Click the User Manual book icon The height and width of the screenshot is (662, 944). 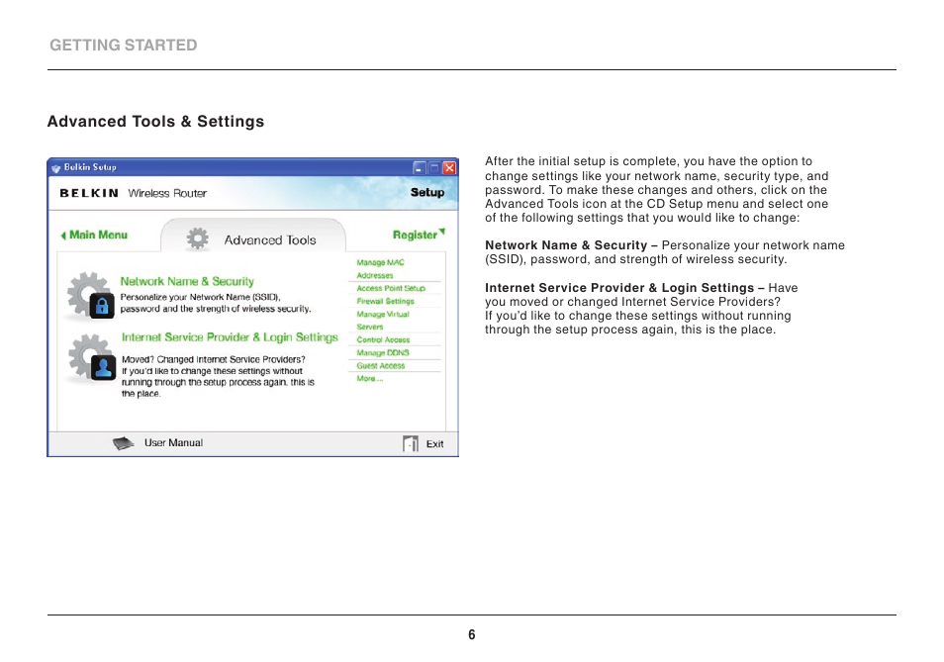[123, 443]
